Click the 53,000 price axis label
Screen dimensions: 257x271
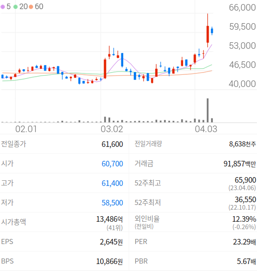[242, 46]
